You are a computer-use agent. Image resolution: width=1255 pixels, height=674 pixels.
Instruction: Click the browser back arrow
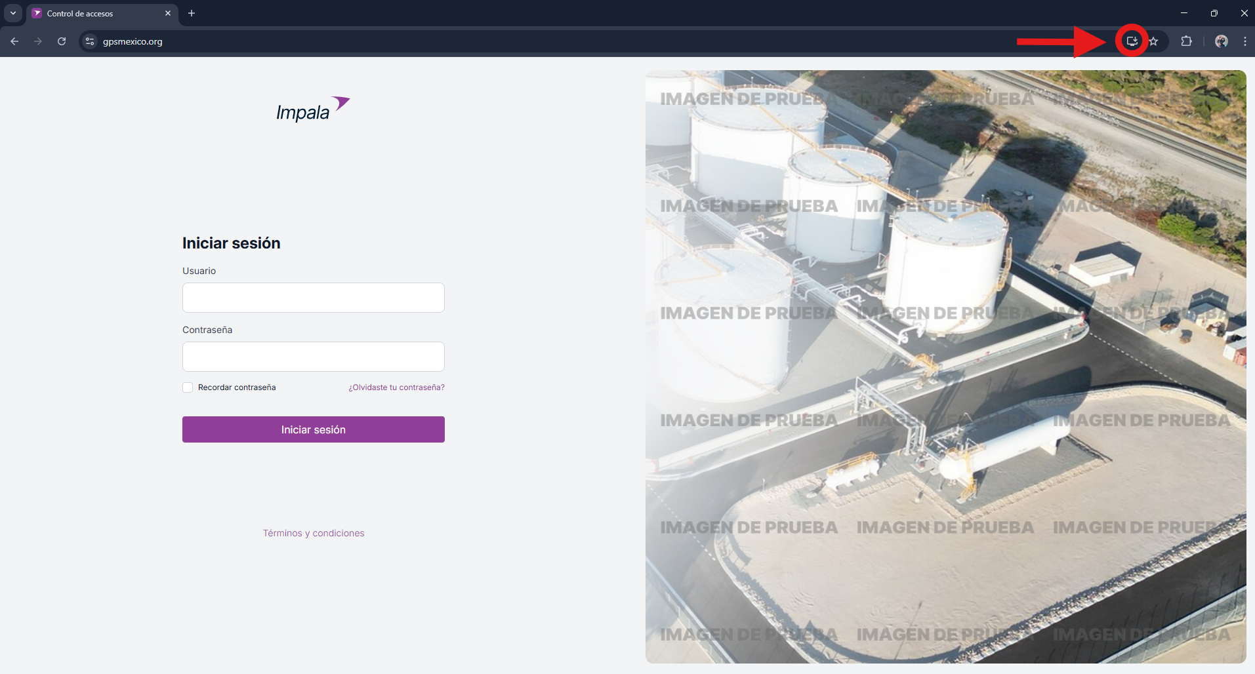14,41
